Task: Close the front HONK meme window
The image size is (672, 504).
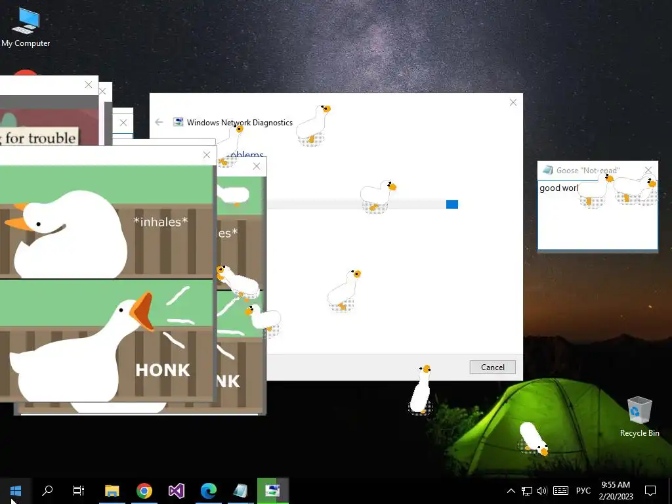Action: tap(207, 155)
